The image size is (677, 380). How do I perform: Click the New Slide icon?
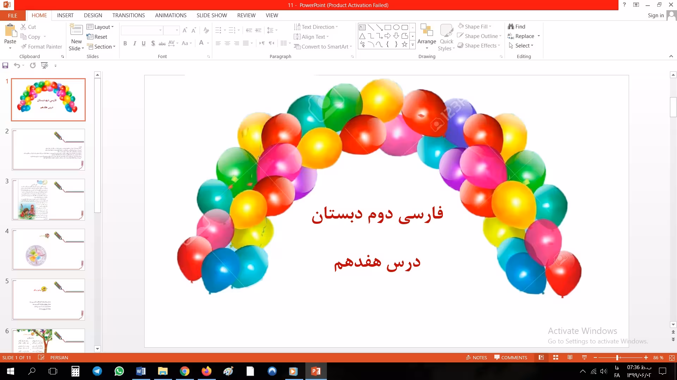(x=77, y=30)
